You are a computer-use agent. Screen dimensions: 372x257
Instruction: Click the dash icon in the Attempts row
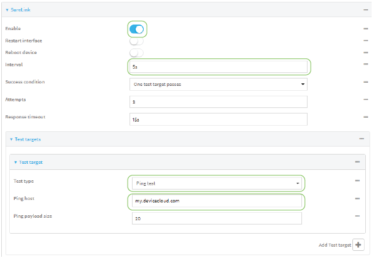click(x=365, y=99)
